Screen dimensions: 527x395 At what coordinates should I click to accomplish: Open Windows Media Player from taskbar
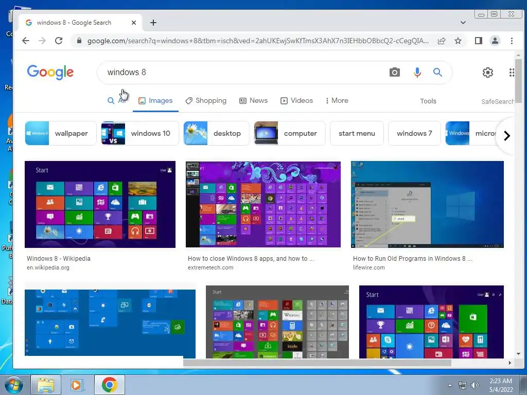click(x=77, y=385)
